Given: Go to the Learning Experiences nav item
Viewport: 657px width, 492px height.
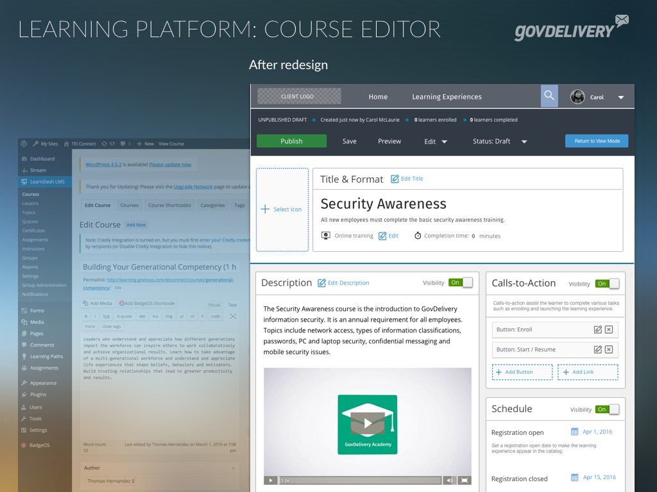Looking at the screenshot, I should (x=447, y=97).
